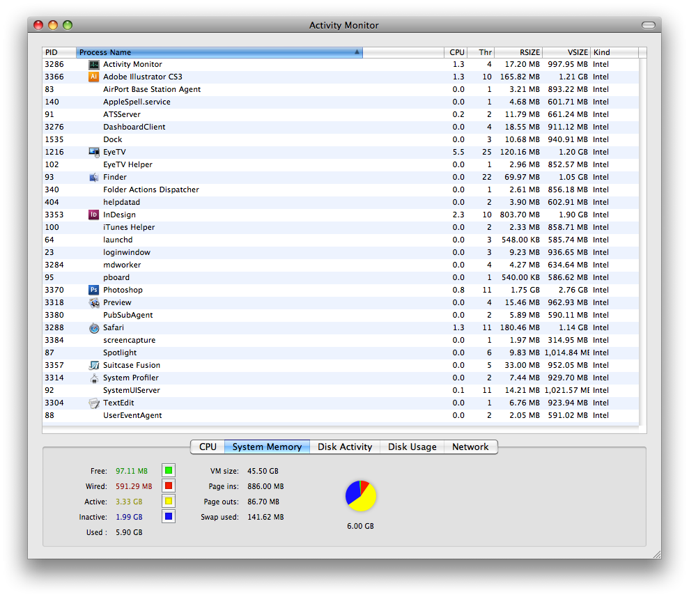Select the loginwindow process
689x597 pixels.
(x=341, y=253)
